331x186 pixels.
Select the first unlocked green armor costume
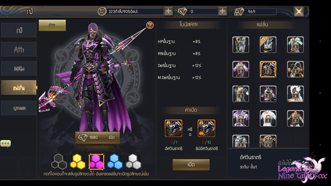click(x=241, y=45)
